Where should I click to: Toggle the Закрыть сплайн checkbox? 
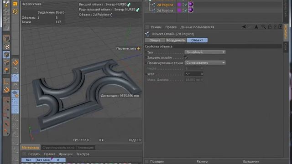pos(186,57)
